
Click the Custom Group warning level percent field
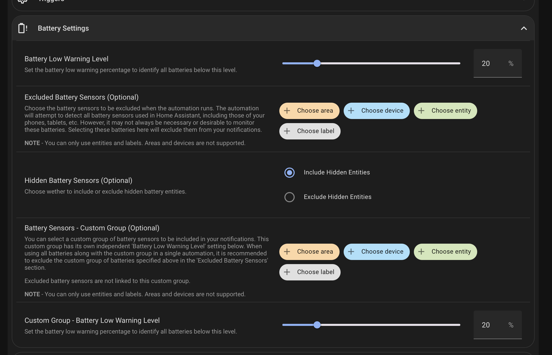(x=497, y=325)
